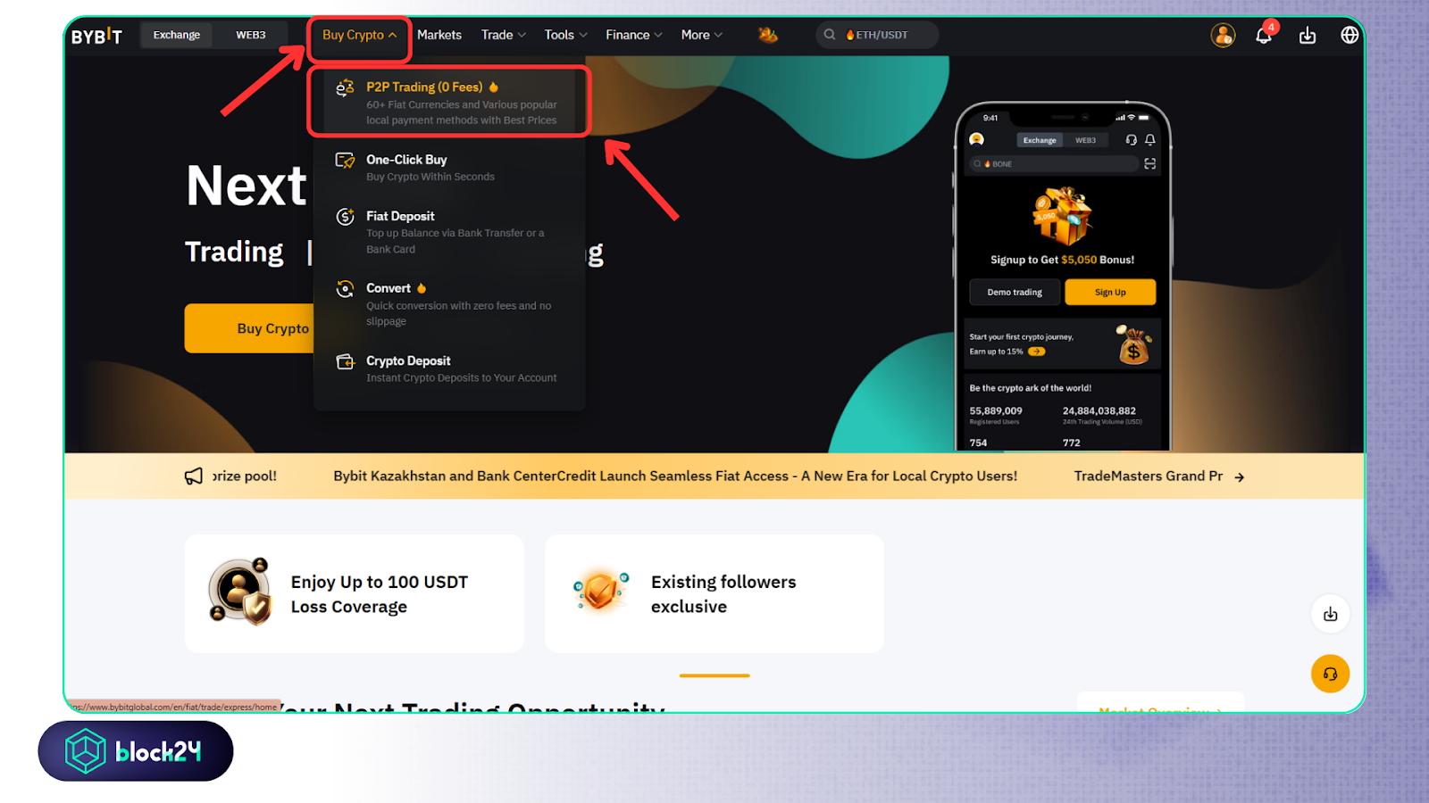
Task: Select One-Click Buy option
Action: click(449, 168)
